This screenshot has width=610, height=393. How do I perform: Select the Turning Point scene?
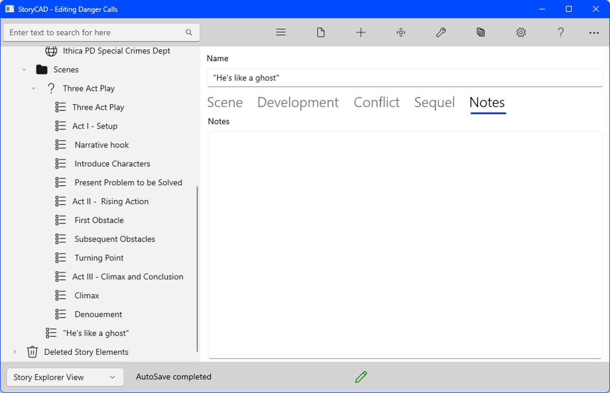[99, 258]
